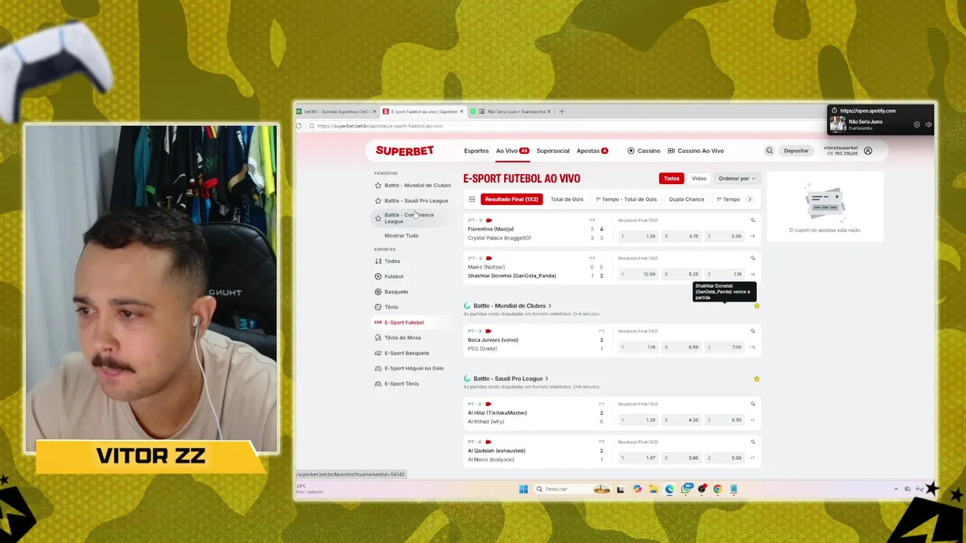Pick Fiorentina win odds 1.38
Screen dimensions: 966x543
638,236
